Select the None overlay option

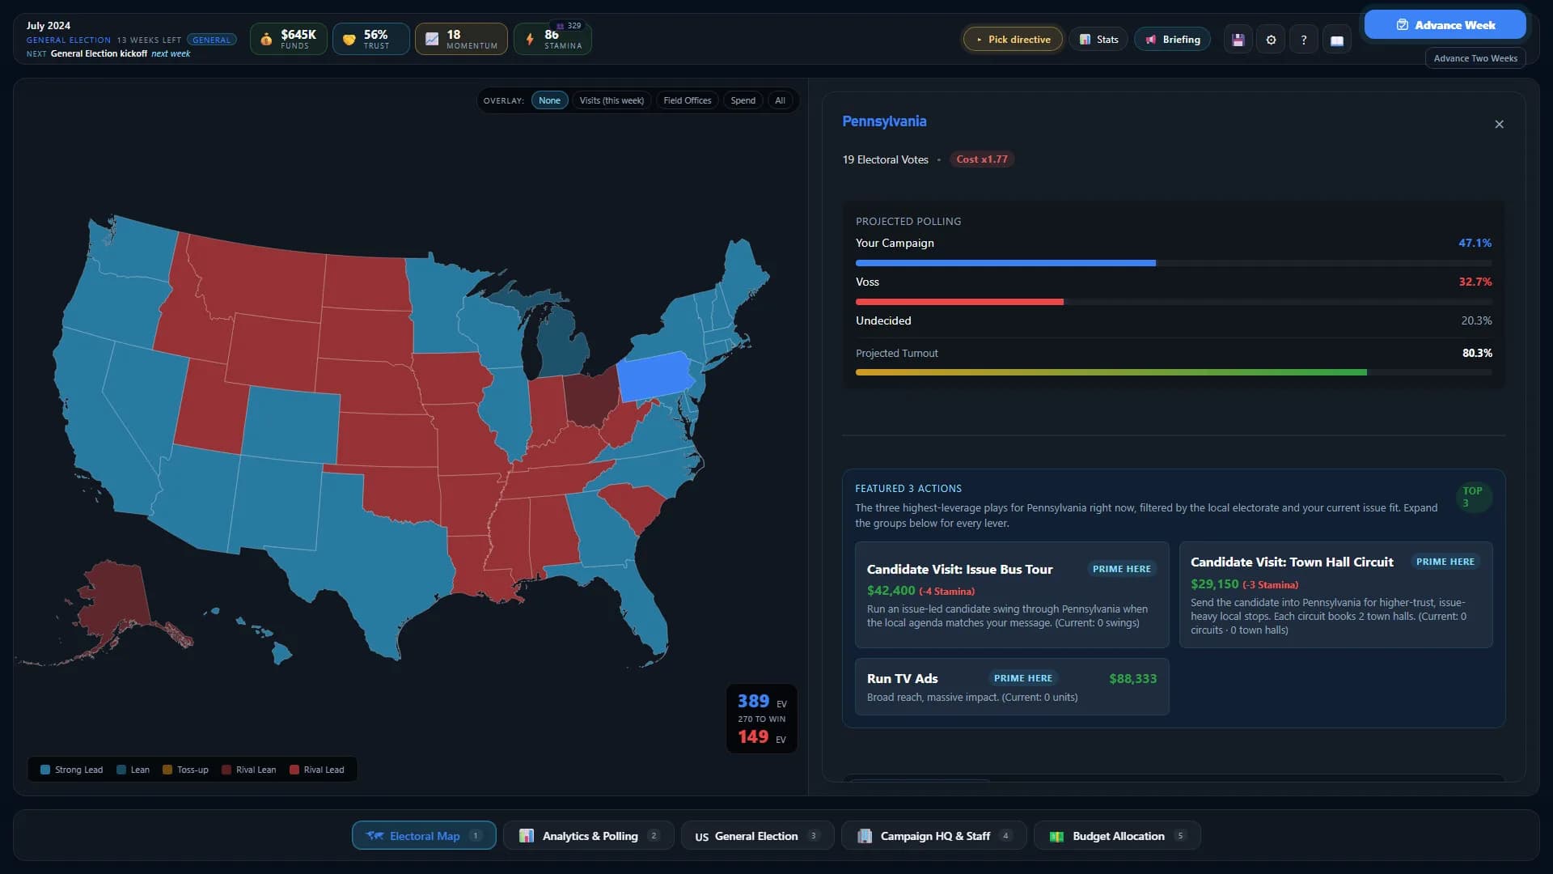[549, 100]
